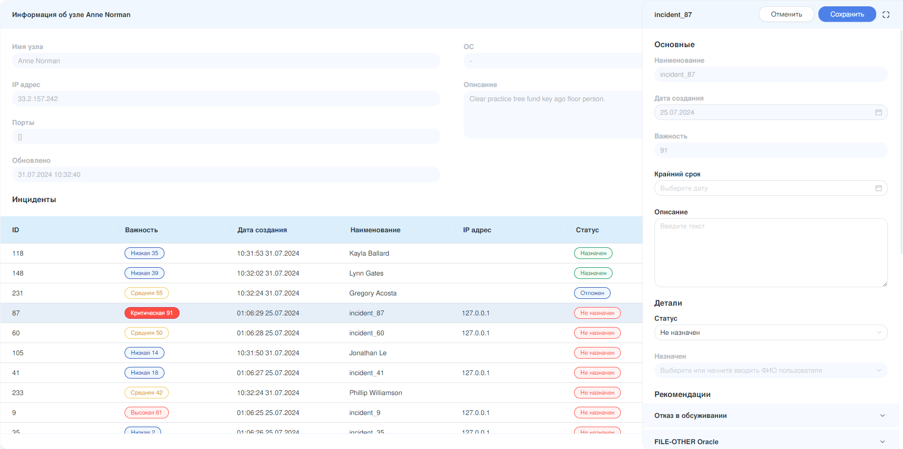Click the Назначен status badge for Lynn Gates
Screen dimensions: 903x449
click(x=593, y=273)
